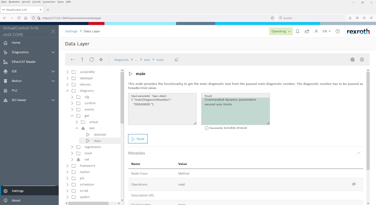
Task: Click the up arrow navigation icon
Action: coord(82,60)
